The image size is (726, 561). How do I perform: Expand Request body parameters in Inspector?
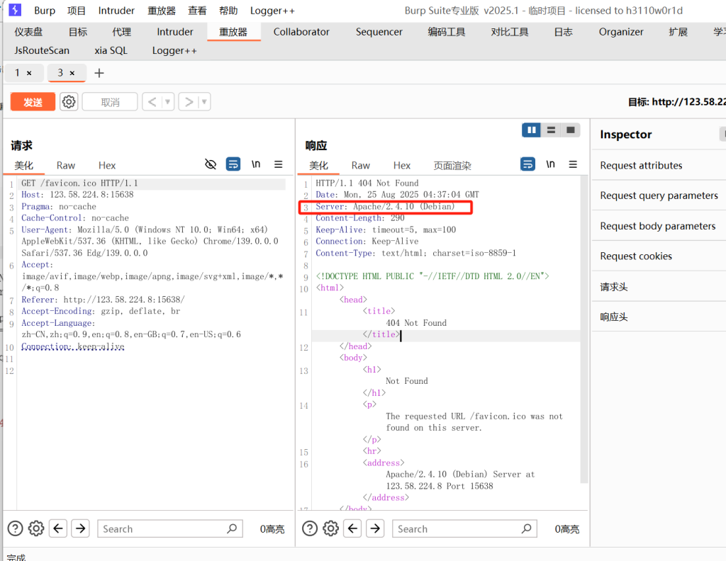coord(659,226)
